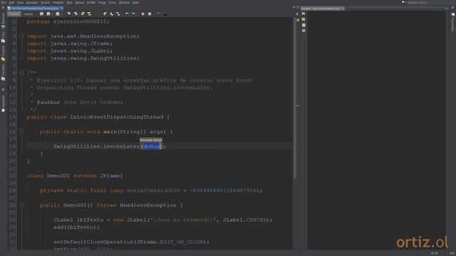Open the Window menu
456x256 pixels.
coord(124,2)
